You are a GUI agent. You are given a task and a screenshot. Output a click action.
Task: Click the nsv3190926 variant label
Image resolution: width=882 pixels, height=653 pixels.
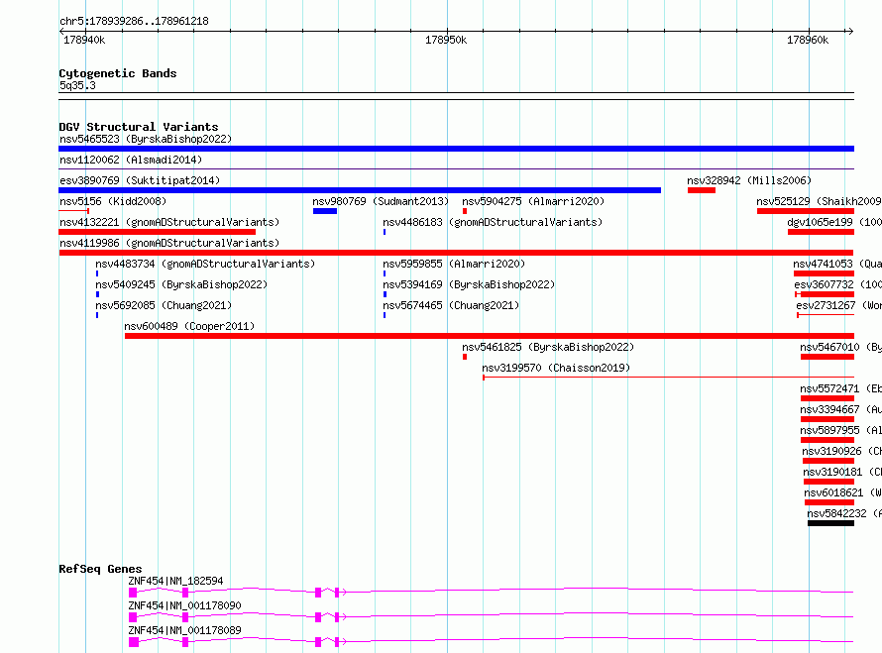click(842, 451)
